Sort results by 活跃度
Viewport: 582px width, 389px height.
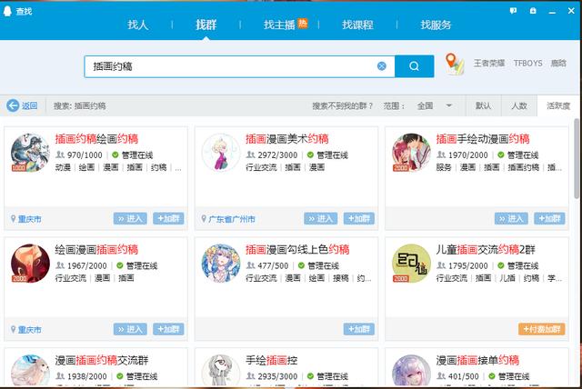coord(557,105)
